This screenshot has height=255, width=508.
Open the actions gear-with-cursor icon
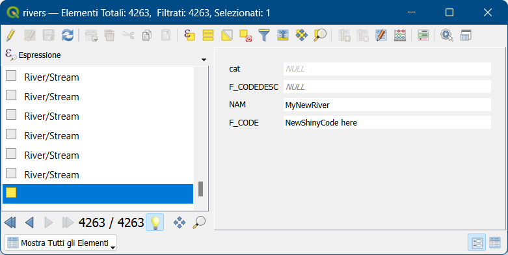(447, 35)
